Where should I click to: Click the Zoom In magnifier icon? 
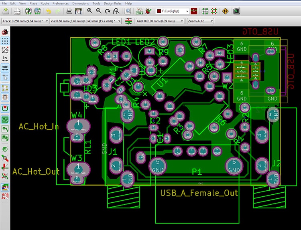click(x=89, y=11)
